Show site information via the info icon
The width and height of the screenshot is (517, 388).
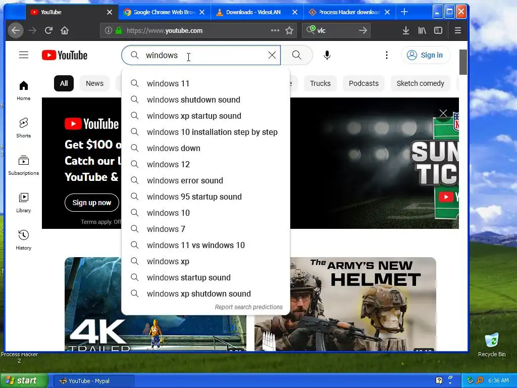(x=108, y=31)
